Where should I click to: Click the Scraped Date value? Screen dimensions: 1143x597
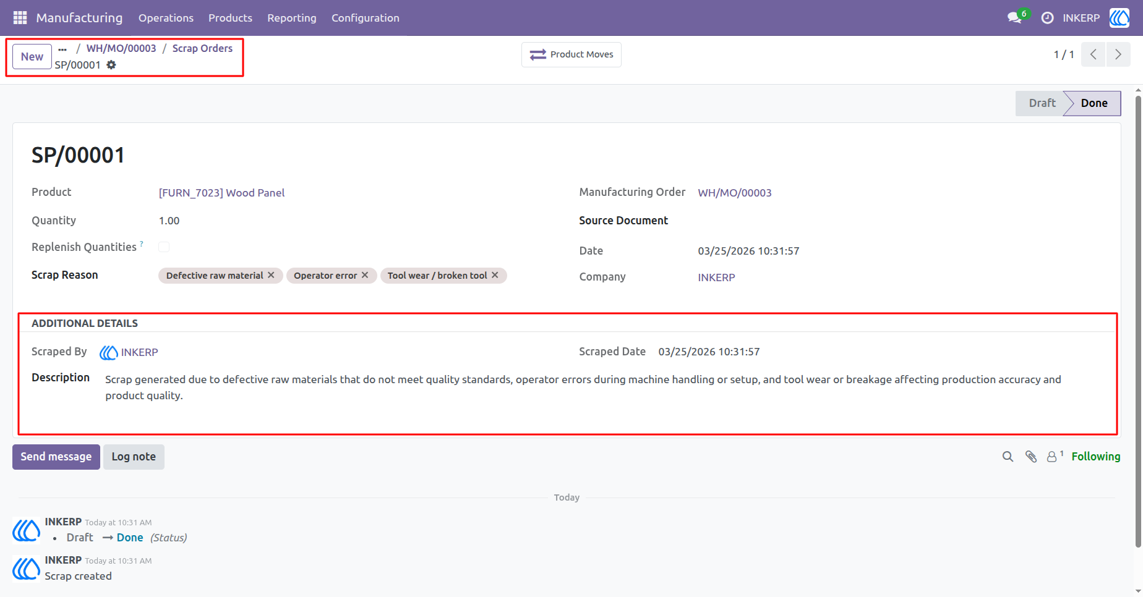(x=709, y=352)
